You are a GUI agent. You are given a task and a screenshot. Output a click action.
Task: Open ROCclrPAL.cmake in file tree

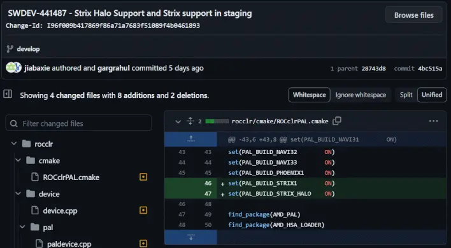[71, 177]
